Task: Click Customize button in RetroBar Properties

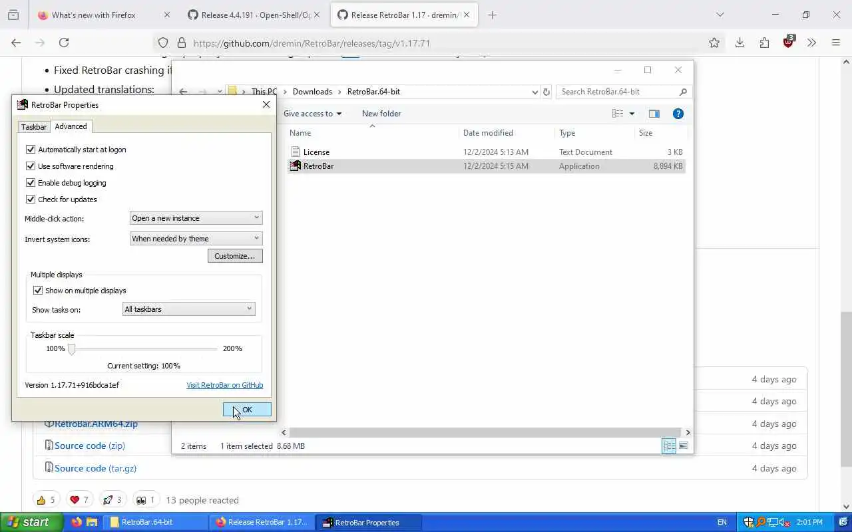Action: [x=235, y=256]
